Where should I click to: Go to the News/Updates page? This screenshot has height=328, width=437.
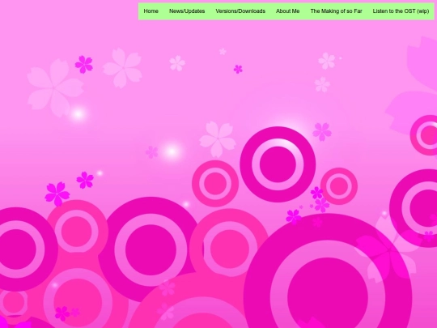tap(187, 11)
